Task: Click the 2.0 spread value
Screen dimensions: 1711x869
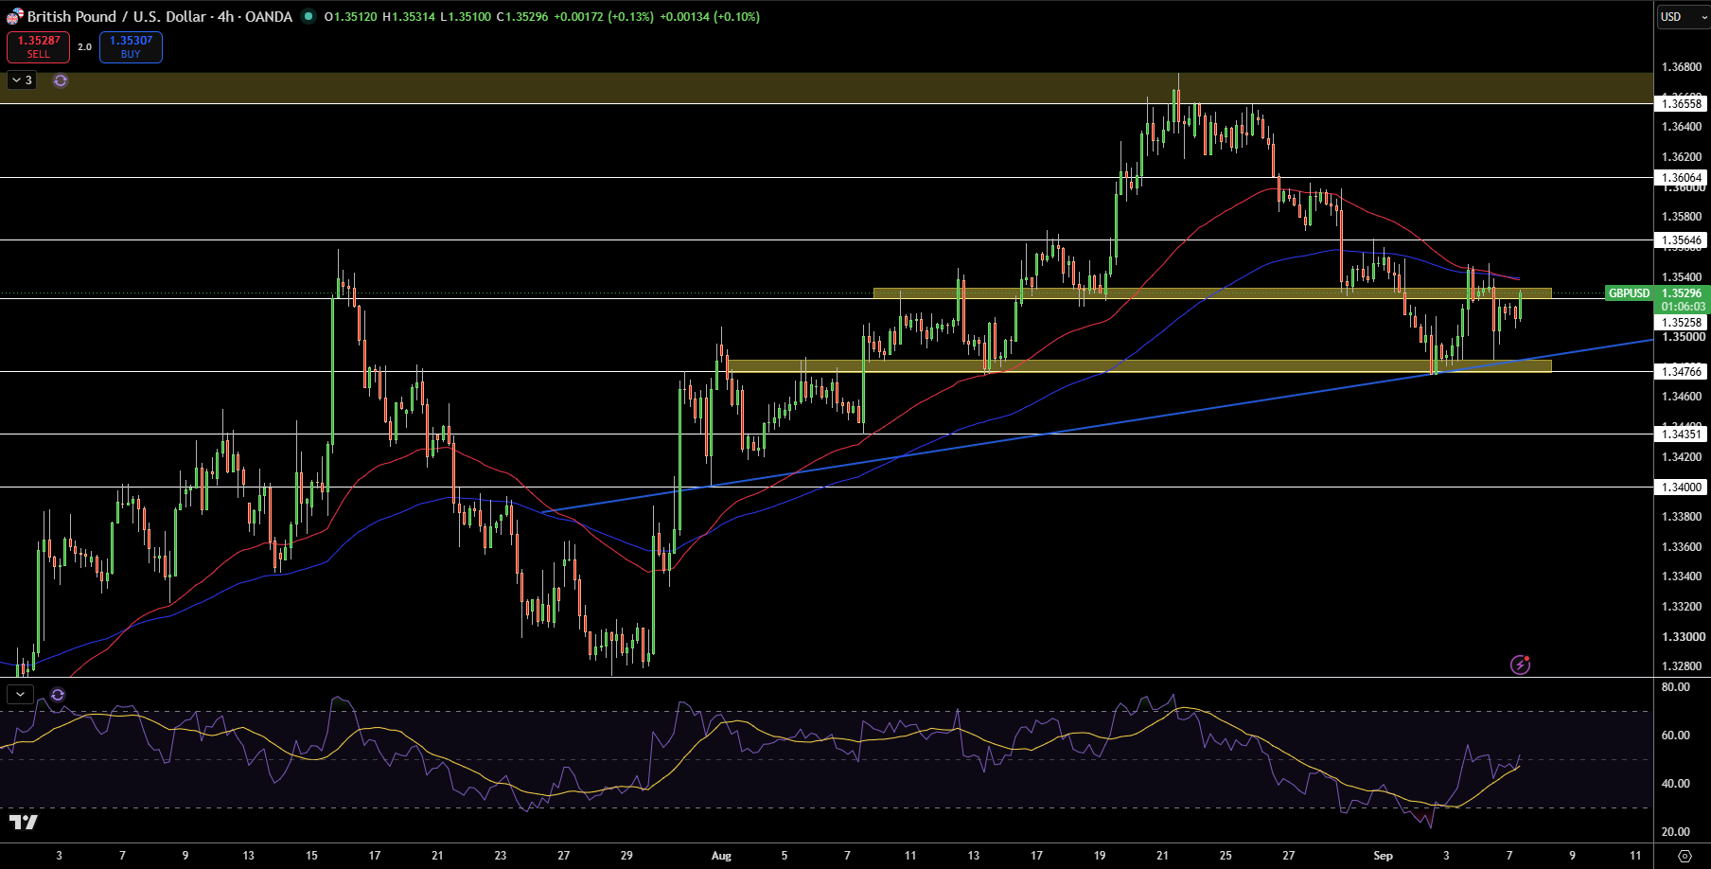Action: coord(85,47)
